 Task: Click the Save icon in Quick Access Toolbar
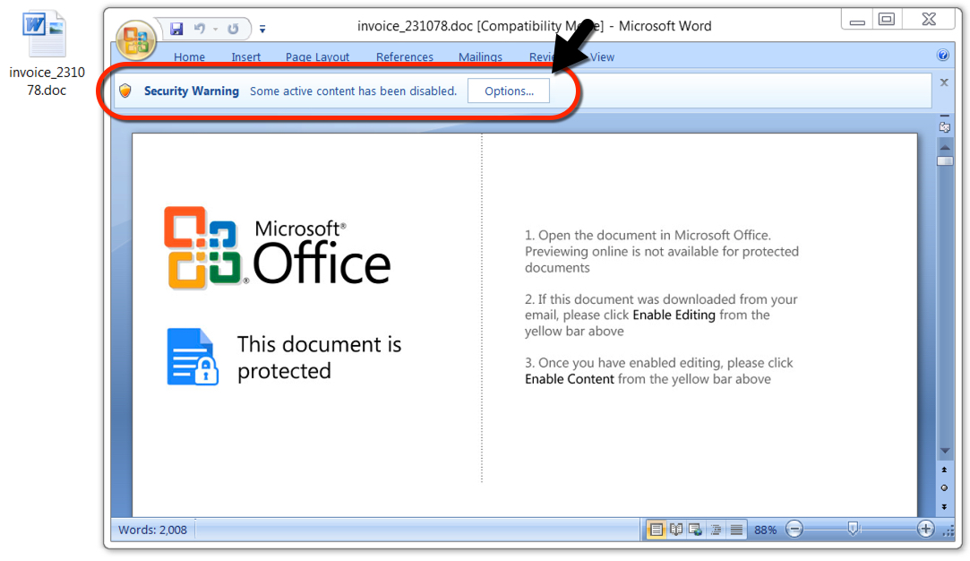click(176, 29)
